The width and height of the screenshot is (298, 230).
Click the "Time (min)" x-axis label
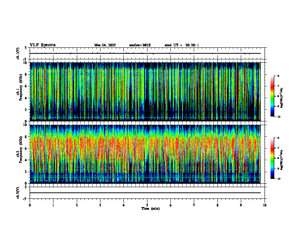click(x=151, y=209)
